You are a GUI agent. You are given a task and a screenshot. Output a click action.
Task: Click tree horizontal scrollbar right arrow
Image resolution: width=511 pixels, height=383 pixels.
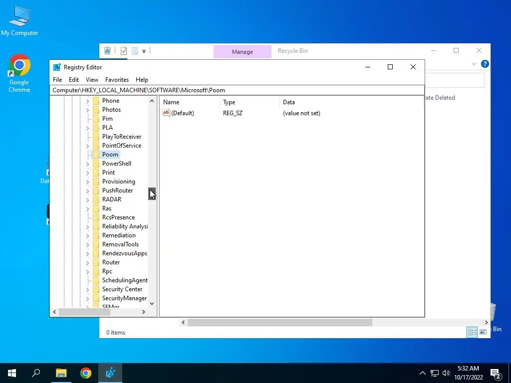pos(143,312)
